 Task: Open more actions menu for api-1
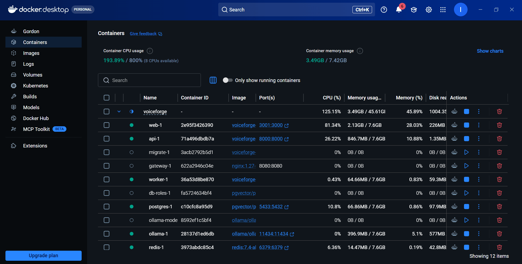coord(479,139)
